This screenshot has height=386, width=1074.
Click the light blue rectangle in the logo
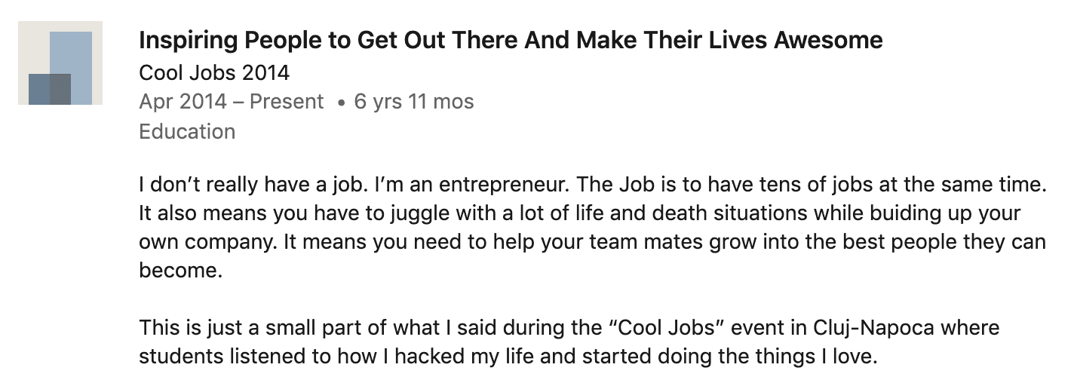click(x=74, y=53)
